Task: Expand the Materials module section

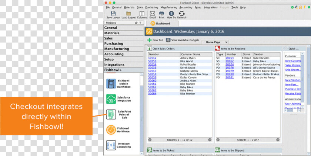Action: [x=123, y=33]
